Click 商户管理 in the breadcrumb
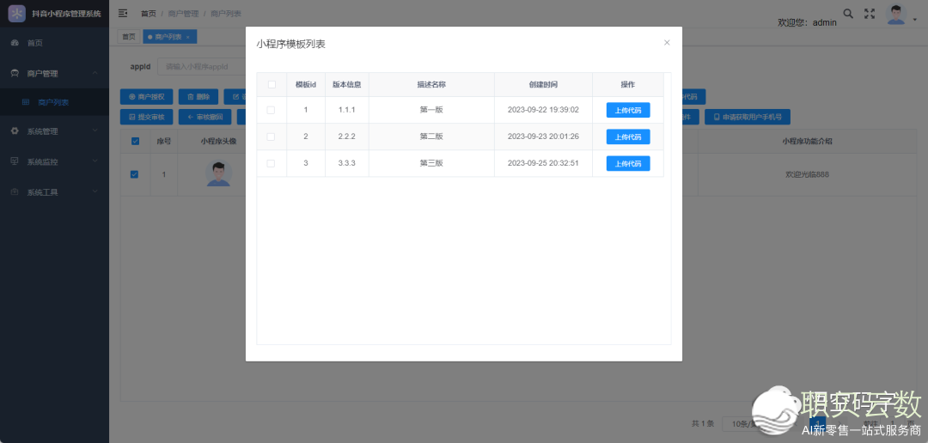Screen dimensions: 928x443 coord(184,14)
